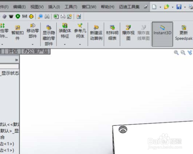Open Bill of Materials (材料明细表)
Viewport: 193px width, 154px height.
tap(112, 33)
